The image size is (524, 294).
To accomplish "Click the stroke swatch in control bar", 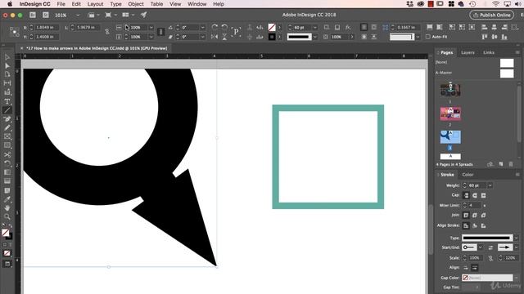I will [272, 37].
